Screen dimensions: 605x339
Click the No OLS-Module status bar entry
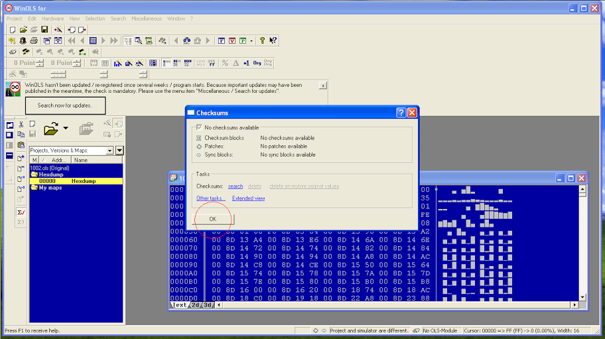point(440,330)
